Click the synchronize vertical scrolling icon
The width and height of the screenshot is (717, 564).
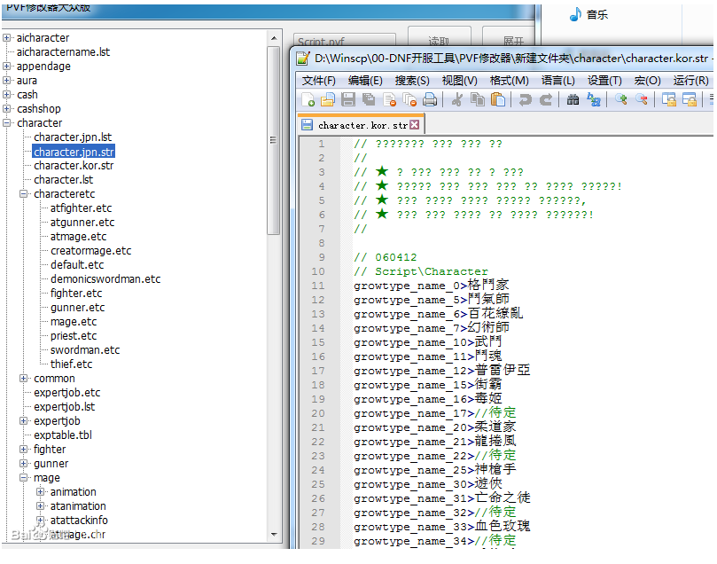click(669, 99)
